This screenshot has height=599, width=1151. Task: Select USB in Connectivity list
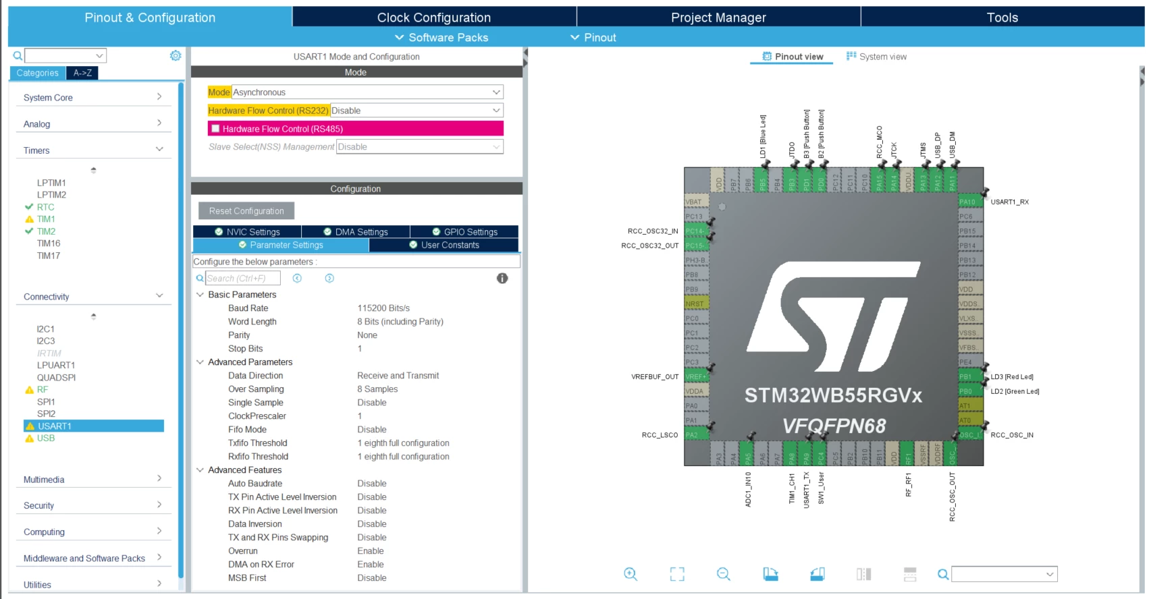pos(46,438)
